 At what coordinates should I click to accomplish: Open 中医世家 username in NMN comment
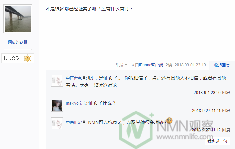pos(74,123)
